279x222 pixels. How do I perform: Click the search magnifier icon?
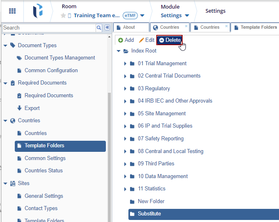tap(99, 27)
